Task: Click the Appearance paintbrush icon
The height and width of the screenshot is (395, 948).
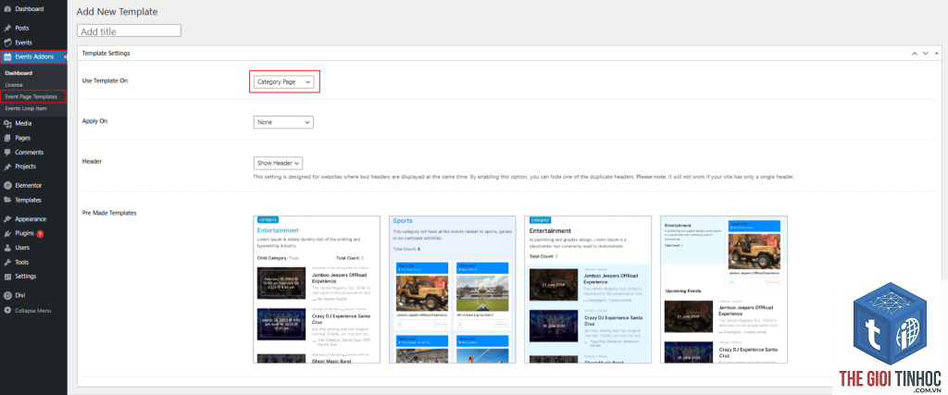Action: pos(7,219)
